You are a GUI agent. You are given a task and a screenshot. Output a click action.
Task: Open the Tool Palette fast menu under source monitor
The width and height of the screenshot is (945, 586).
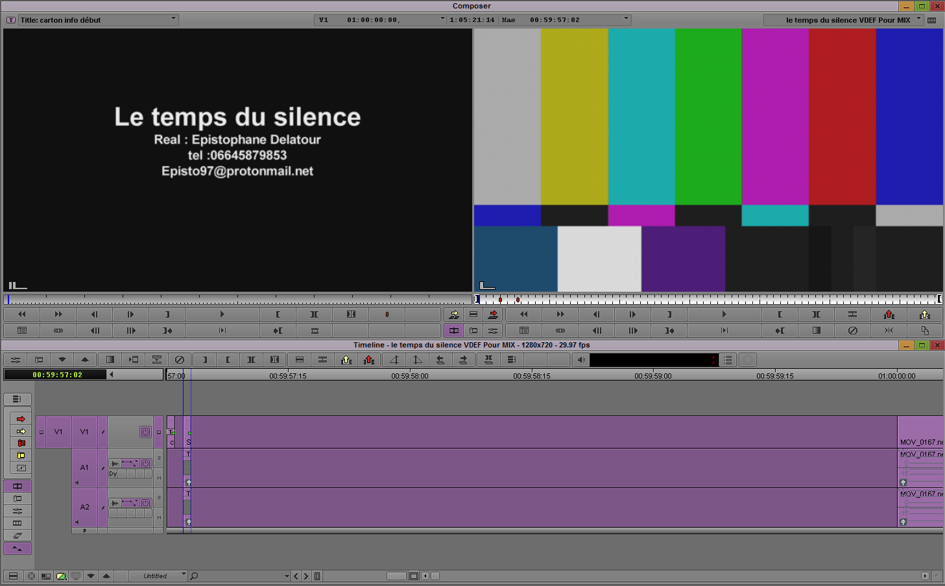coord(22,331)
